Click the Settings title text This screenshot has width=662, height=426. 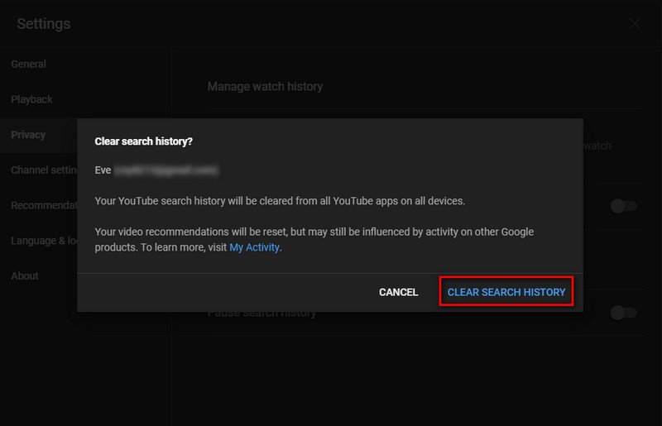(x=44, y=24)
